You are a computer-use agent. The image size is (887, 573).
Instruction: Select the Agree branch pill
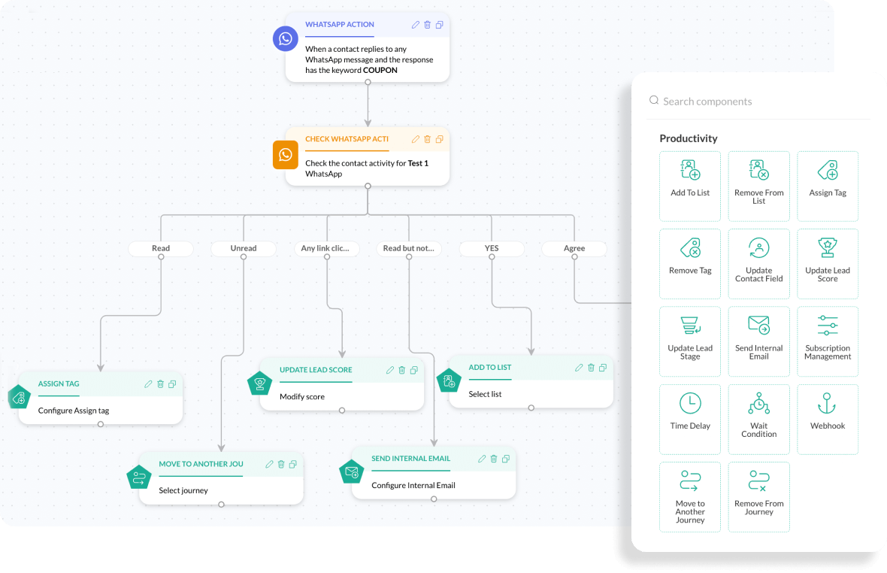[574, 248]
